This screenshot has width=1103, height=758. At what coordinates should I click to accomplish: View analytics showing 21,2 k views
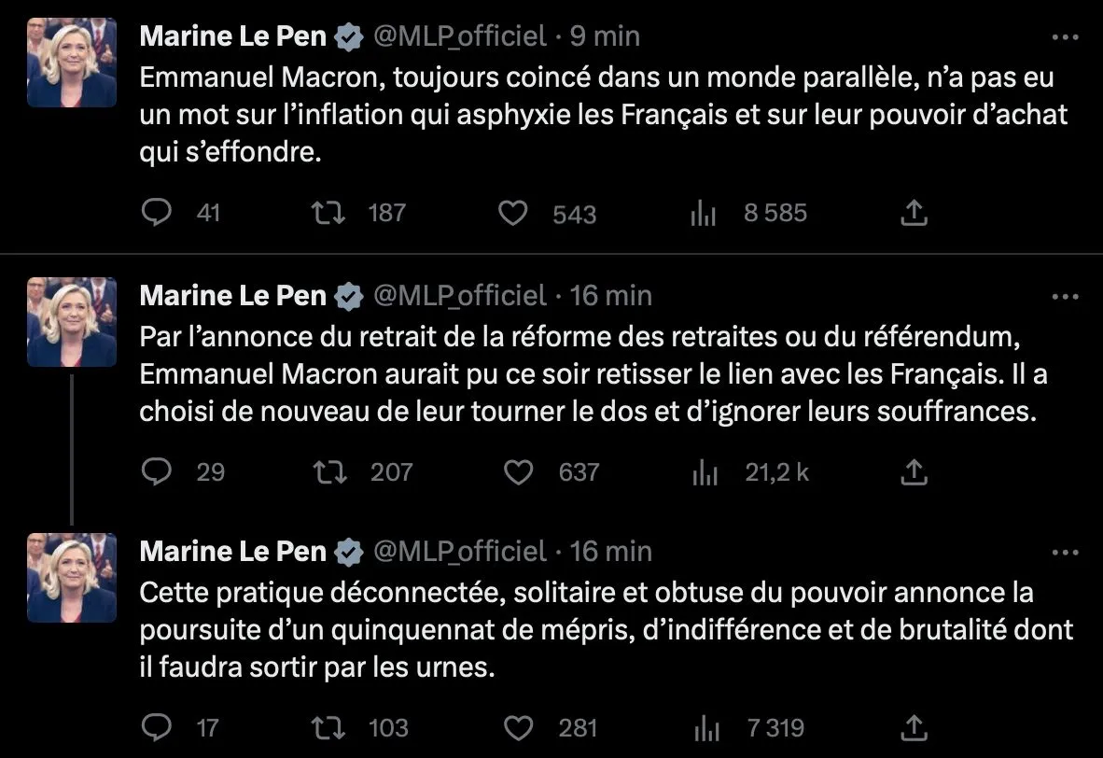(705, 473)
